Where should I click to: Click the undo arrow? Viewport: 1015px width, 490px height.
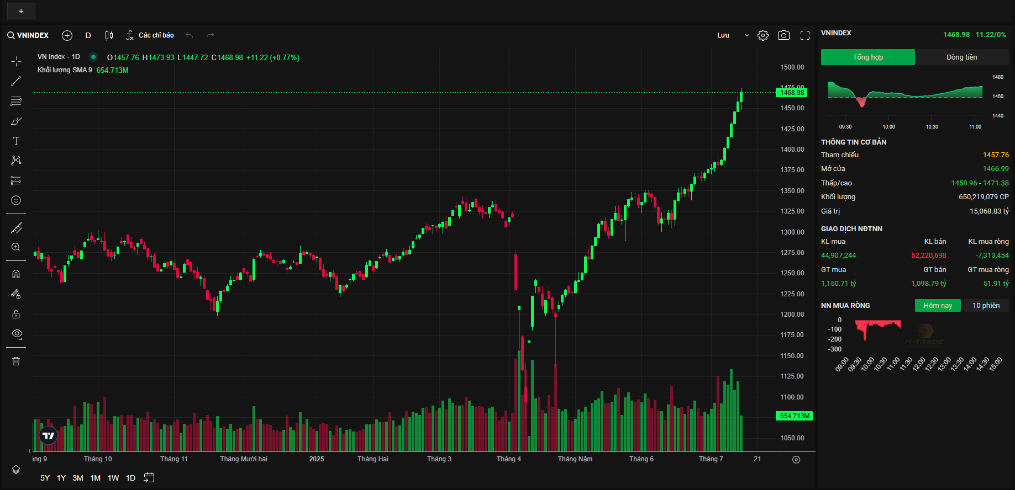190,35
